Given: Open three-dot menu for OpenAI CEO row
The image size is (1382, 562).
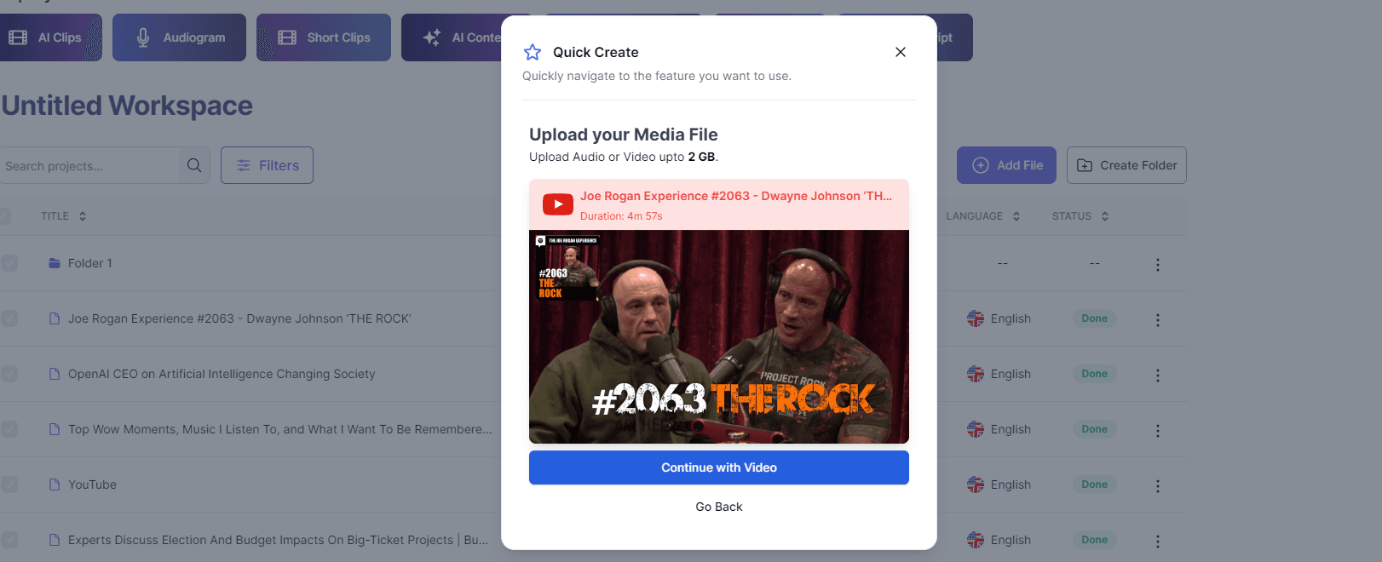Looking at the screenshot, I should [1157, 376].
